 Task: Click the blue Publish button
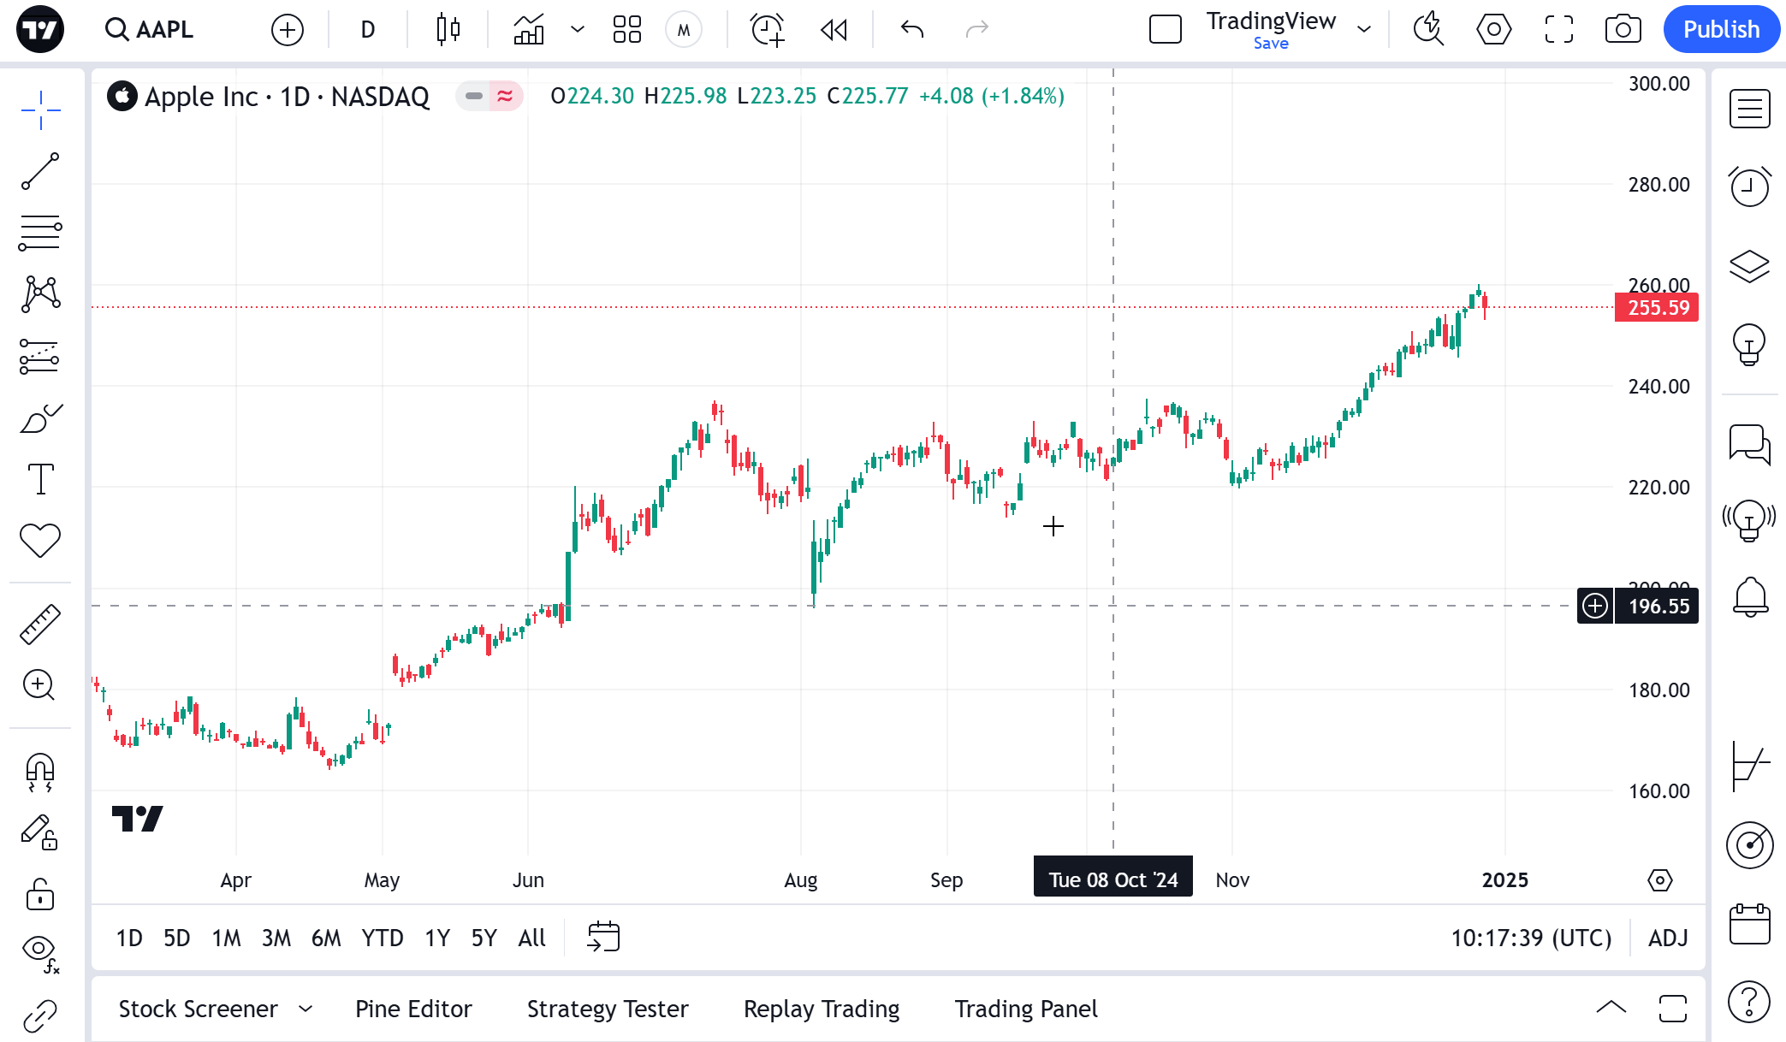[x=1721, y=30]
